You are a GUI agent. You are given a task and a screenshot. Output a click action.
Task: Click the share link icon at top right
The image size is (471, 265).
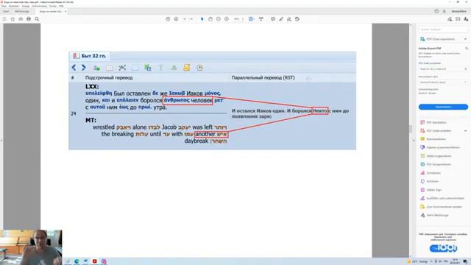pyautogui.click(x=450, y=19)
